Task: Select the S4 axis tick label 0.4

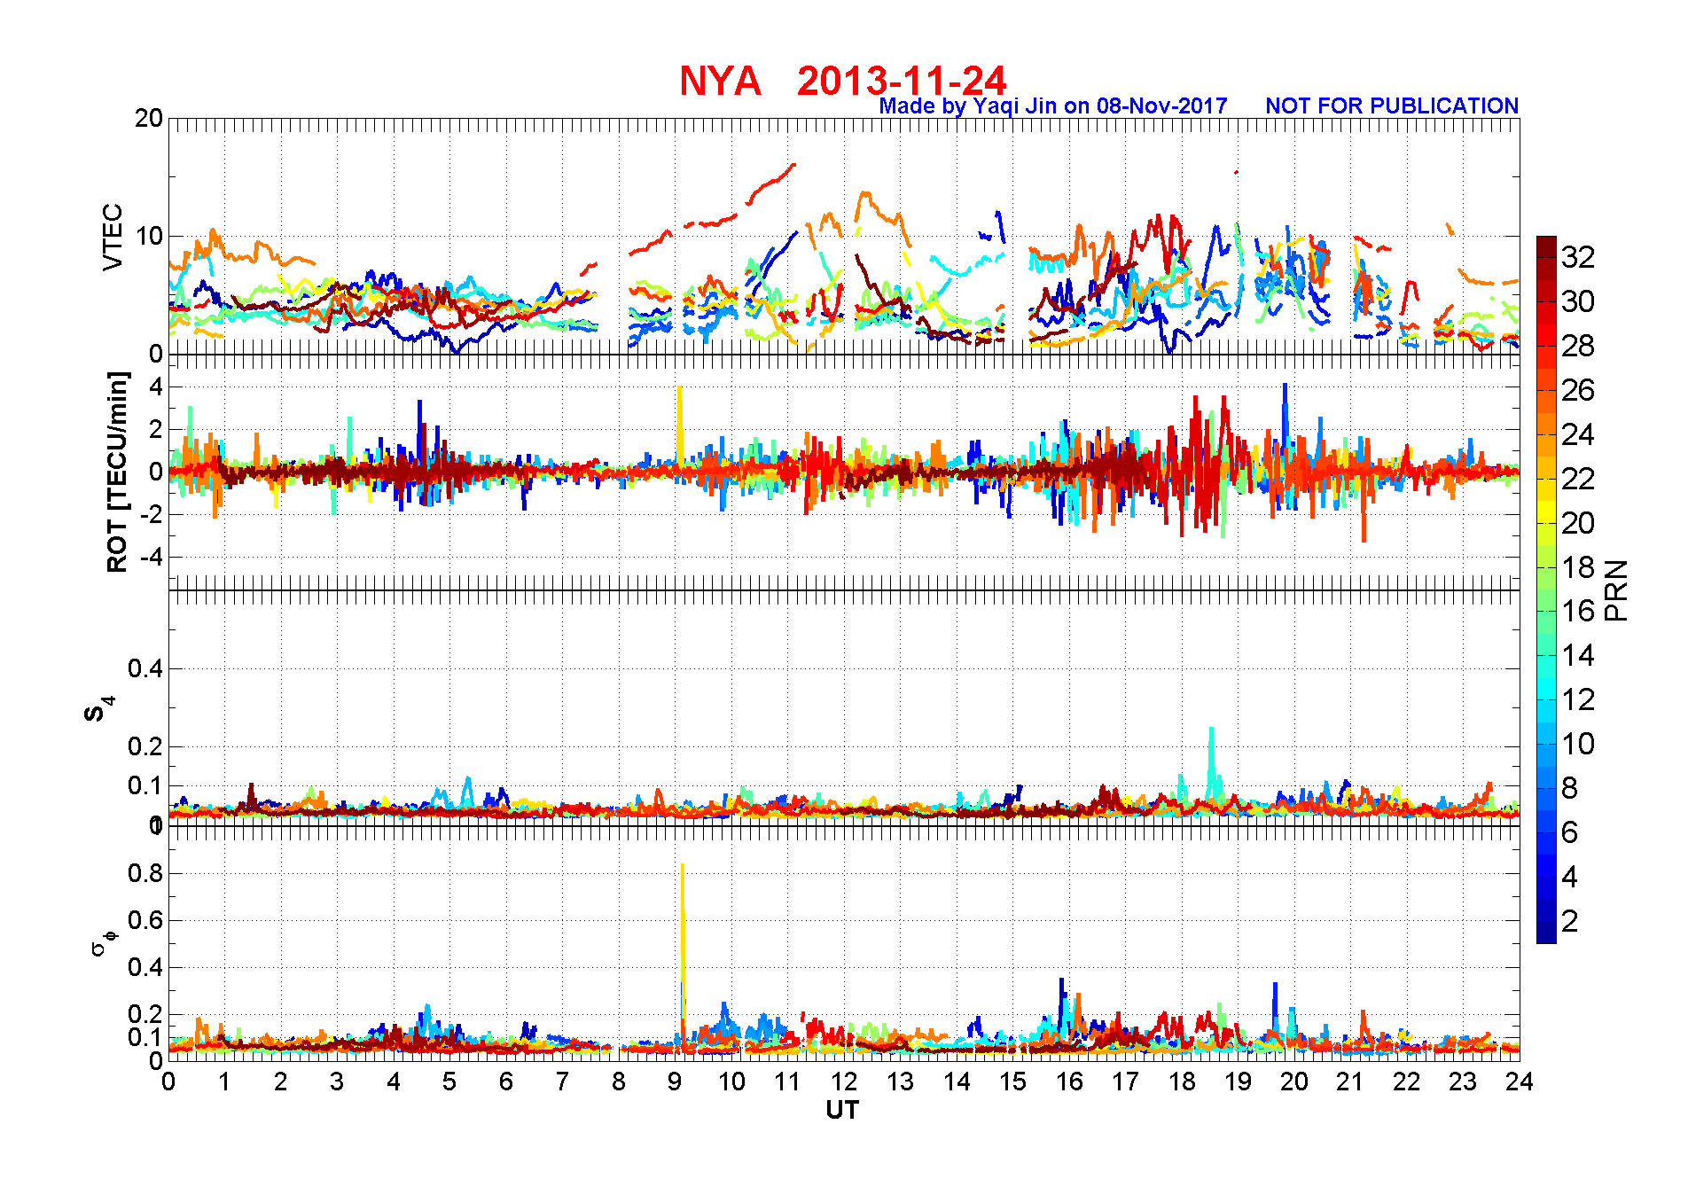Action: tap(145, 668)
